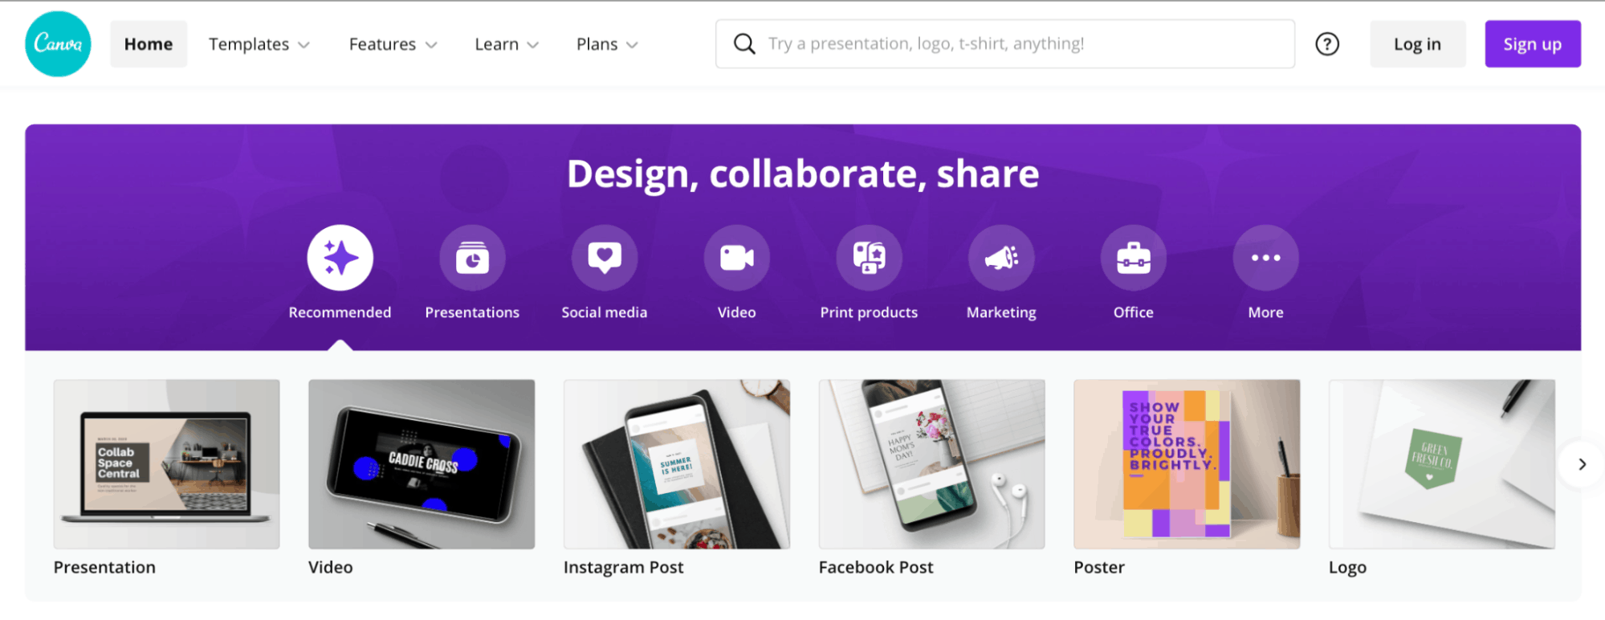1605x620 pixels.
Task: Expand the Features dropdown menu
Action: coord(393,44)
